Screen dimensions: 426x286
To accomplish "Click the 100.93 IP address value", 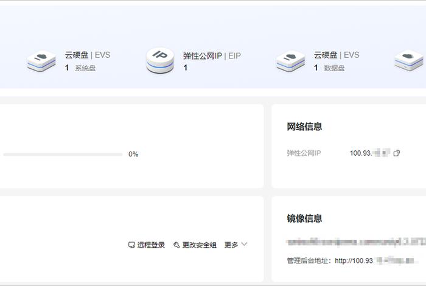I will [x=370, y=153].
